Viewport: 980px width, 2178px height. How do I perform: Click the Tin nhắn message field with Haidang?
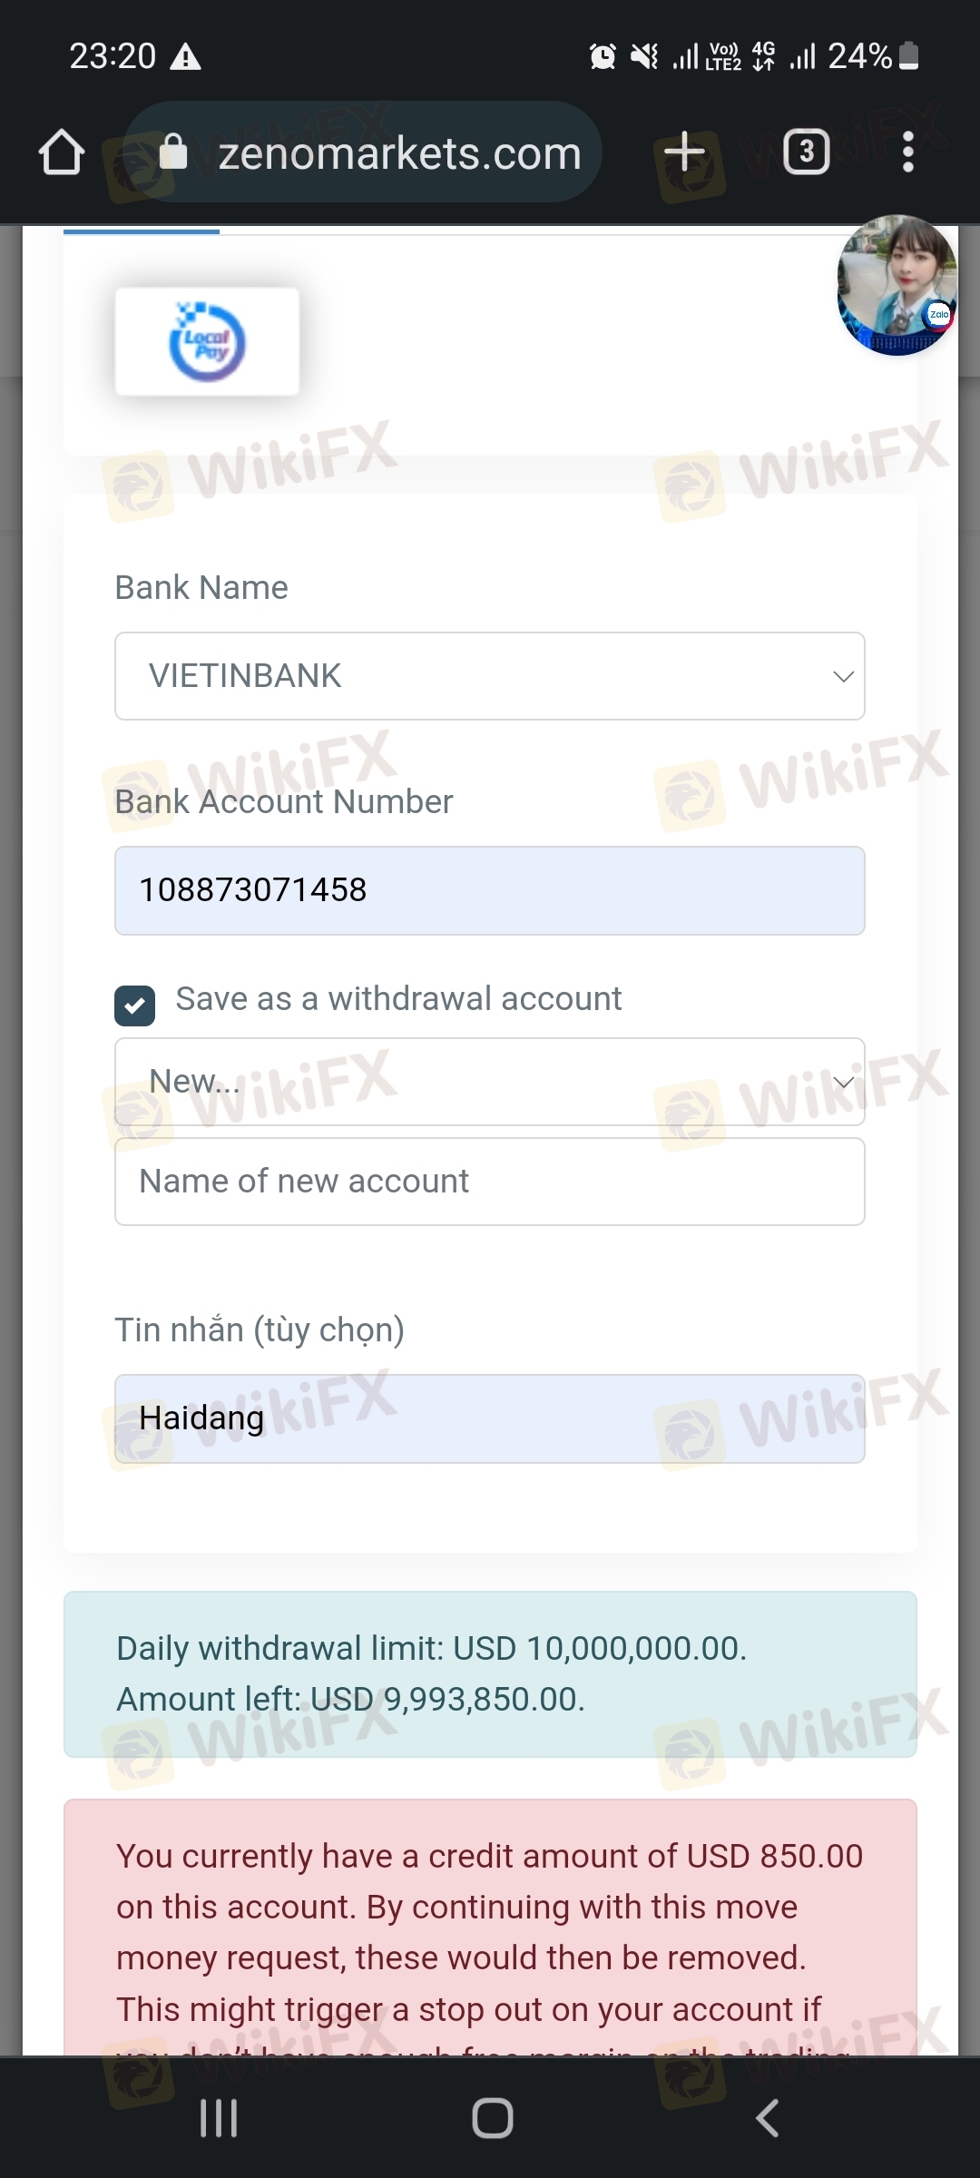490,1418
